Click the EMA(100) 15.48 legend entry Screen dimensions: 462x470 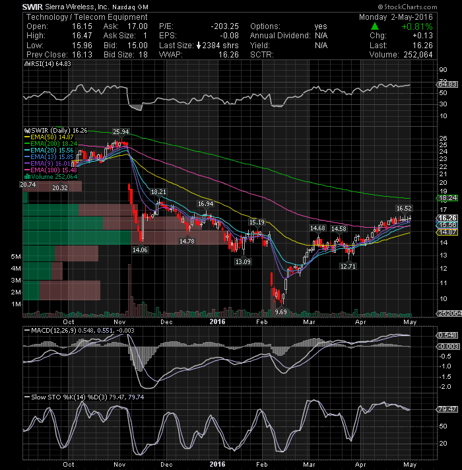(x=51, y=170)
